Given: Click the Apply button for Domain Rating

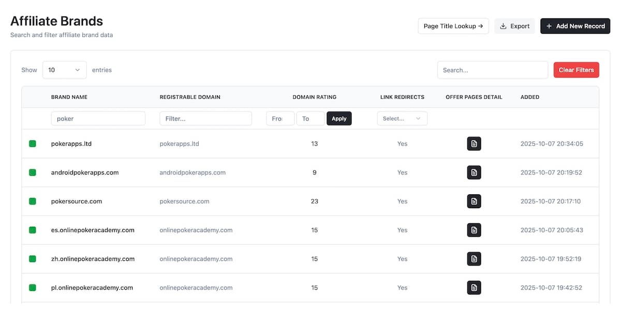Looking at the screenshot, I should [x=339, y=118].
